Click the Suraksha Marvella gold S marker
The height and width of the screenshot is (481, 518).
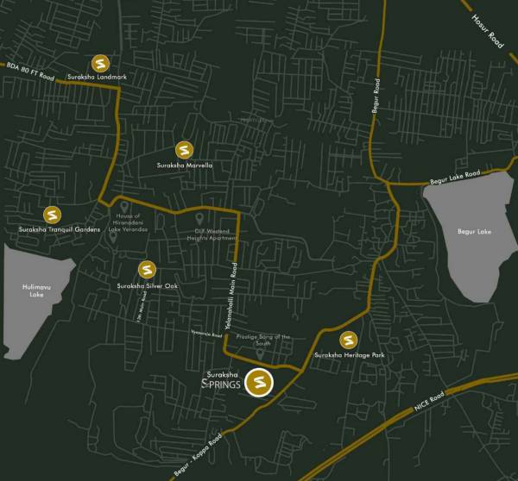click(x=185, y=150)
